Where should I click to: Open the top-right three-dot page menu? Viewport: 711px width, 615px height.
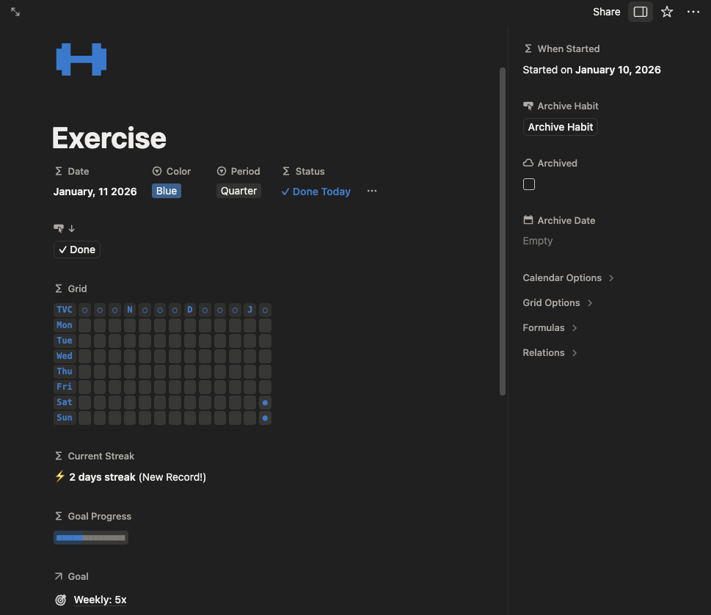coord(693,12)
